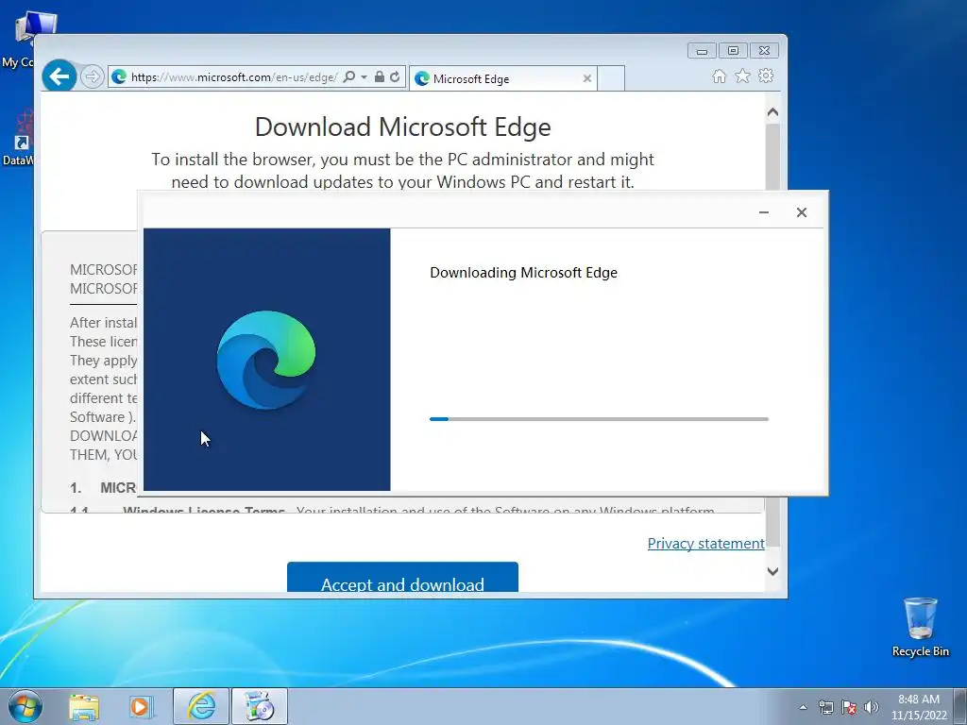Click the Edge logo in the installer
This screenshot has height=725, width=967.
point(266,360)
